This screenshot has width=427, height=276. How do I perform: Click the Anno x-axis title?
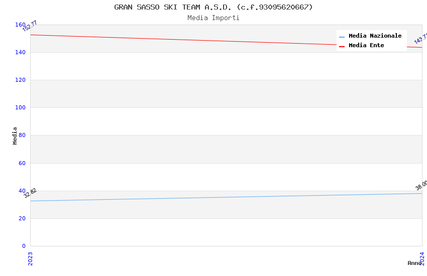pyautogui.click(x=414, y=263)
